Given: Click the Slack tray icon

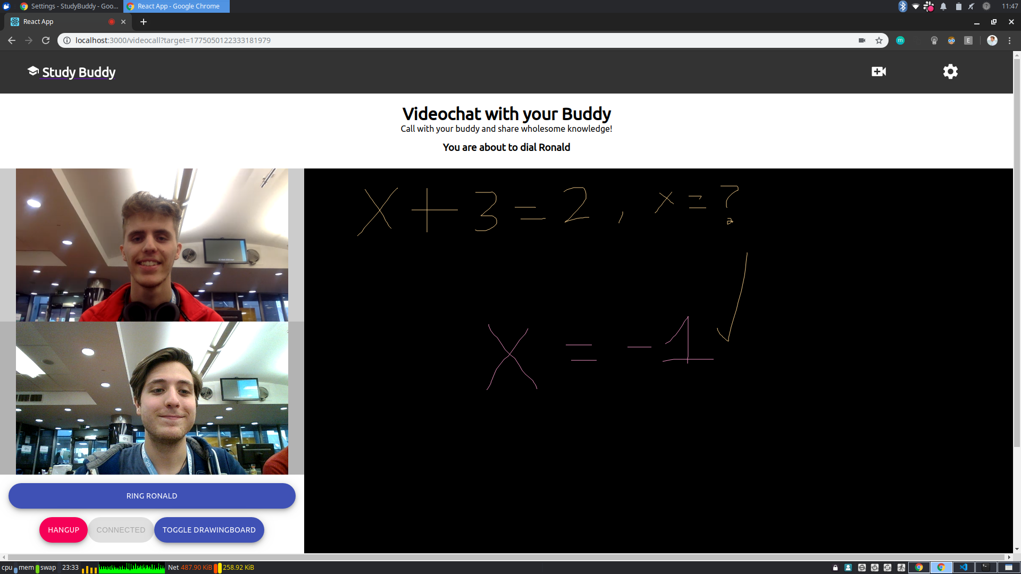Looking at the screenshot, I should pyautogui.click(x=928, y=6).
